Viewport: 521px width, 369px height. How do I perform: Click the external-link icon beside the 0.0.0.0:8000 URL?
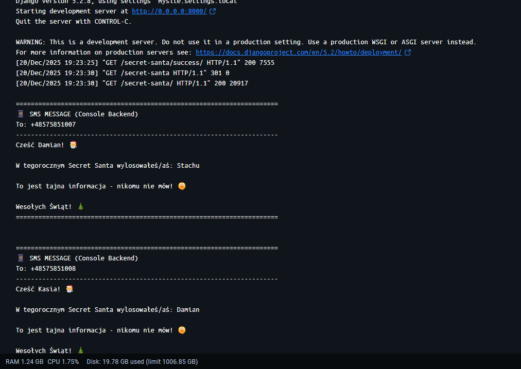coord(213,11)
